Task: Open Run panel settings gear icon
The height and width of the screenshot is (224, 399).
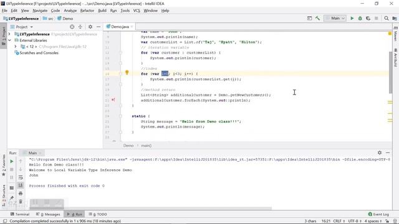Action: pyautogui.click(x=380, y=152)
